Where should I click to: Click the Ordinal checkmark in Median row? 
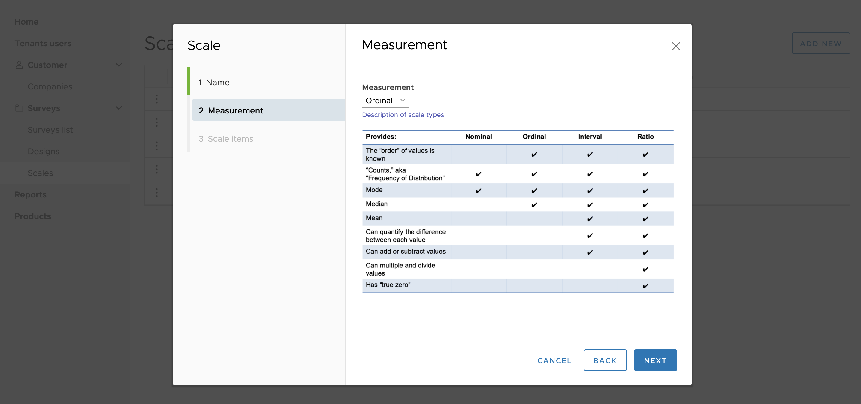tap(534, 205)
